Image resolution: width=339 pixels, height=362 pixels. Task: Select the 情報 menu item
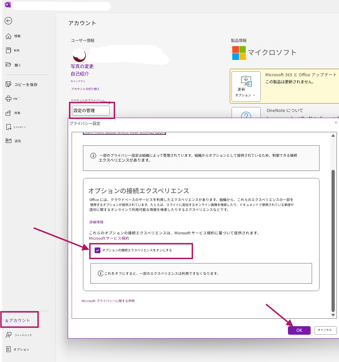pyautogui.click(x=17, y=36)
